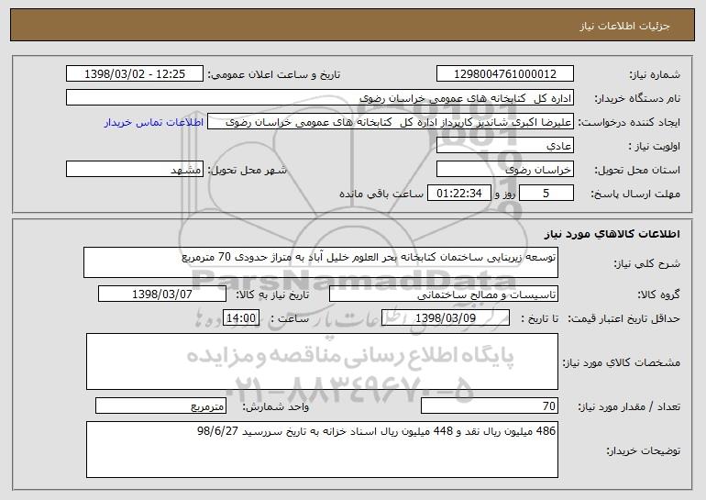Select the گروه کالا field تاسیسات و مصالح ساختمانی

418,294
